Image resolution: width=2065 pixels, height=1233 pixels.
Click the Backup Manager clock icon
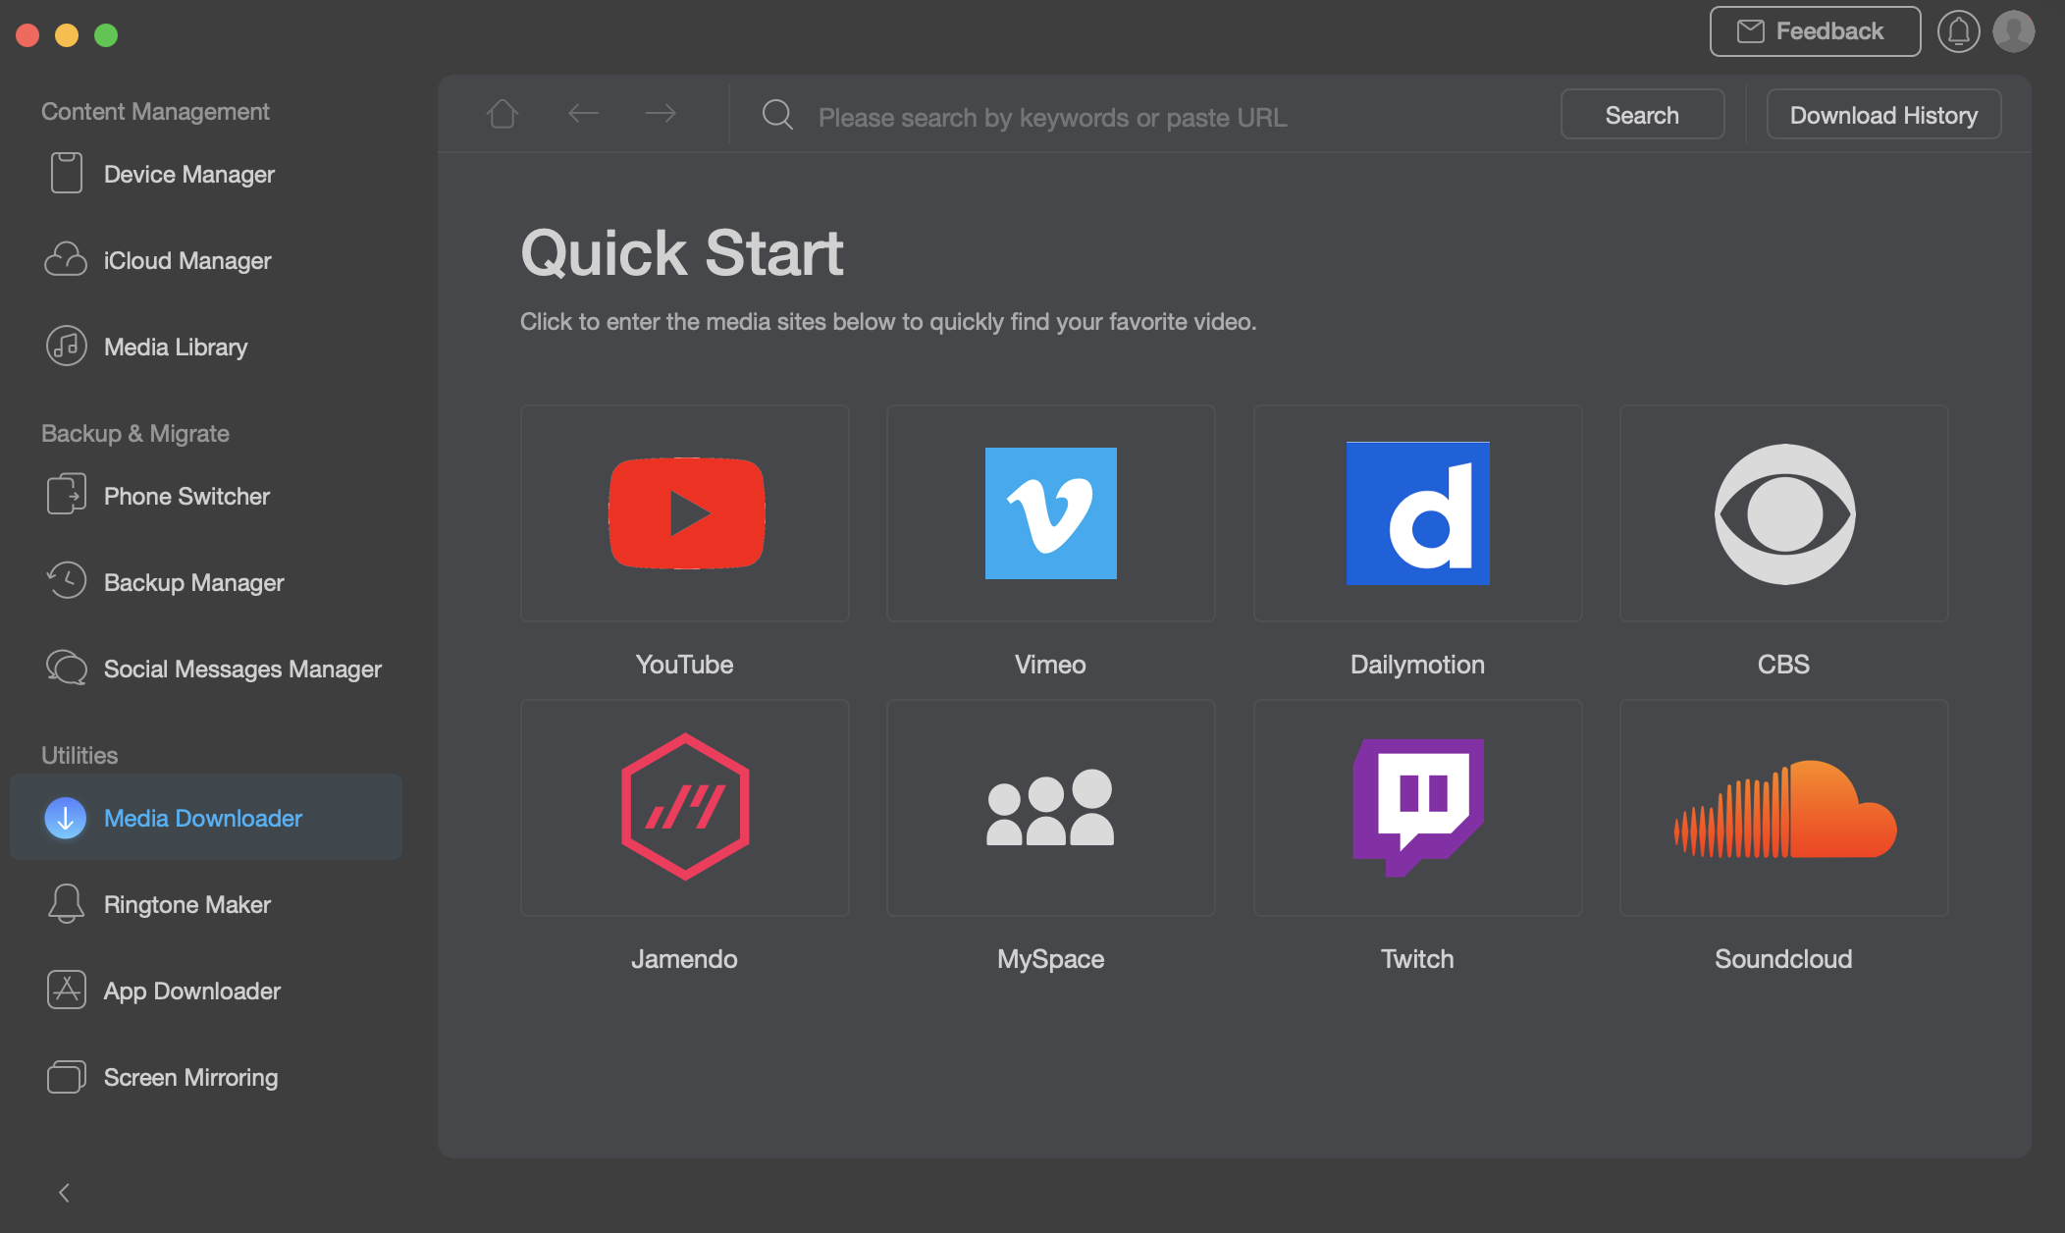click(x=66, y=581)
